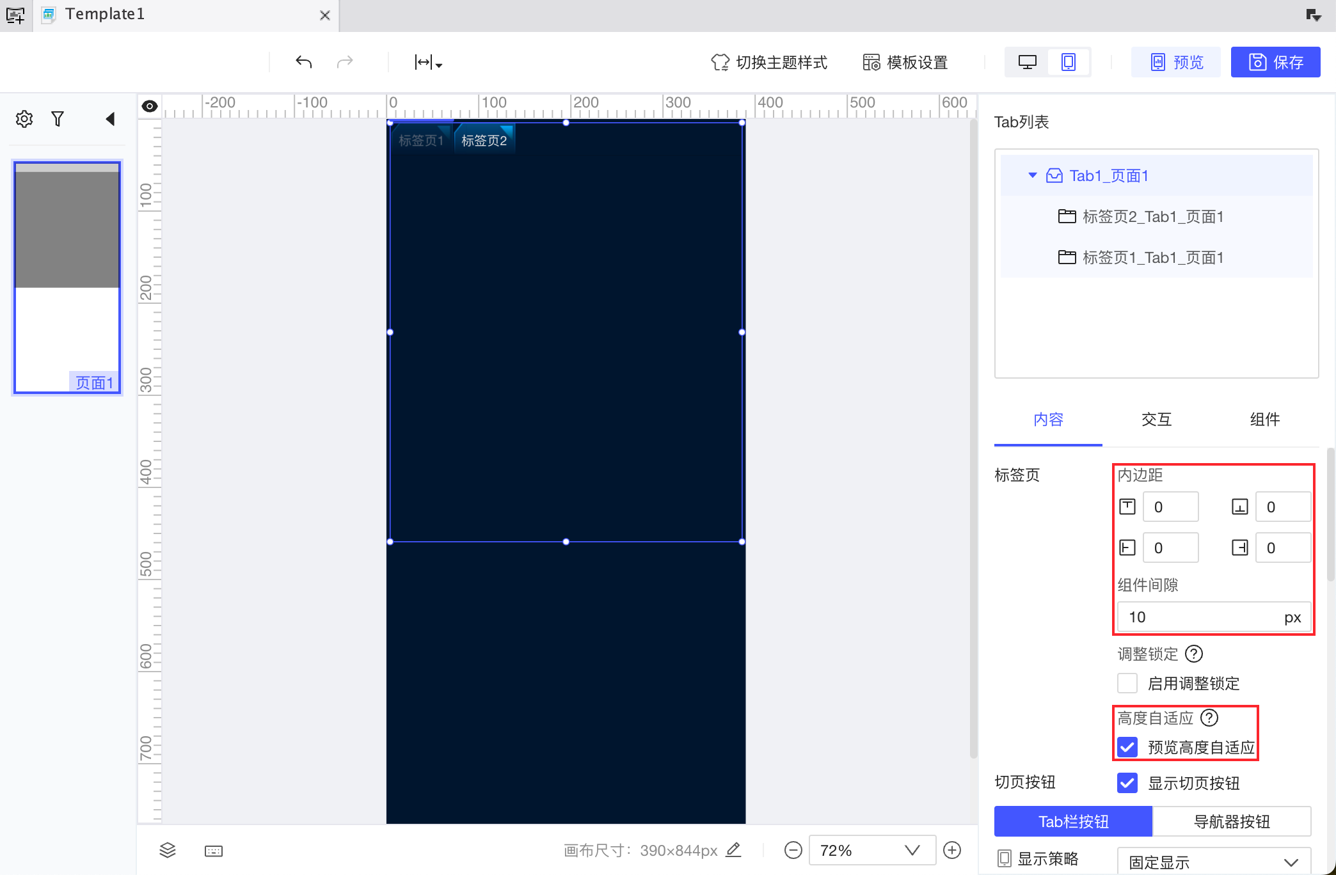Select the 导航器按钮 option

(x=1232, y=821)
